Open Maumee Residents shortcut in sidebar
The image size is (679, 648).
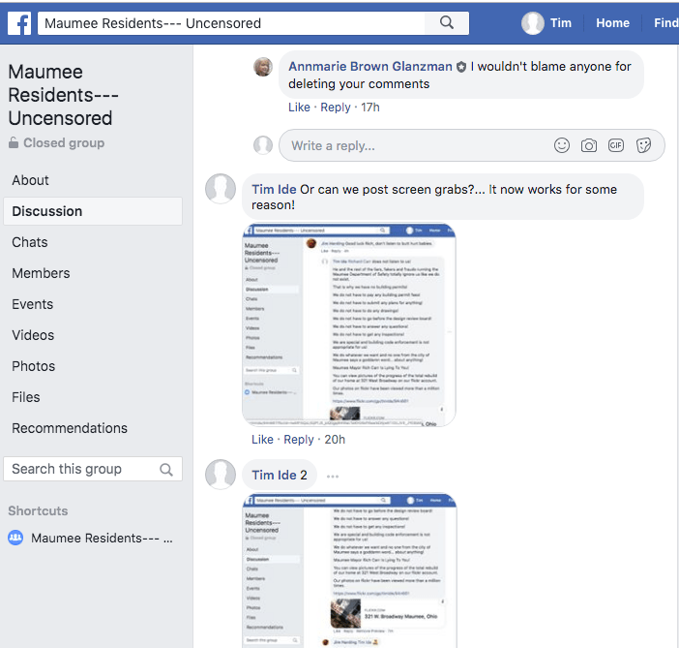click(x=102, y=538)
